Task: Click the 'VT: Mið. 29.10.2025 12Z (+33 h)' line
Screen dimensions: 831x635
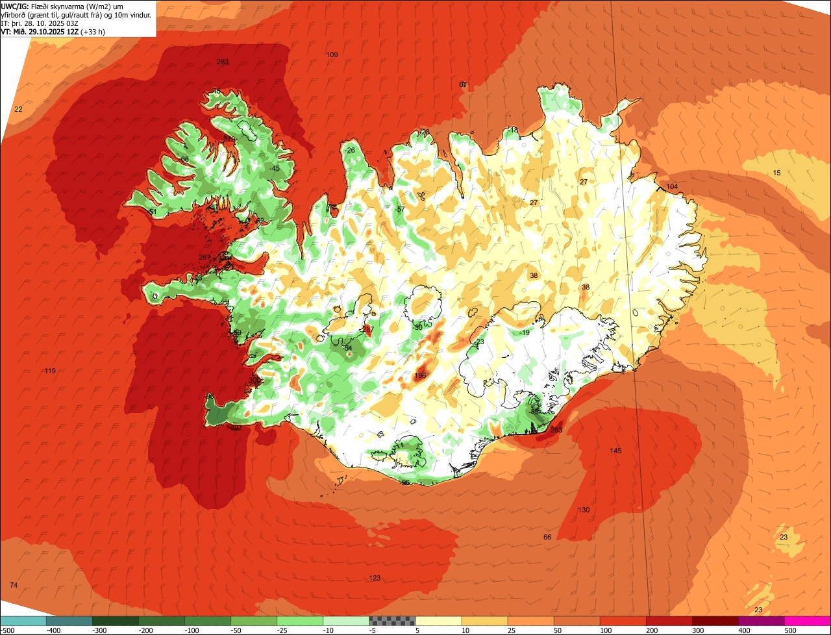Action: [53, 31]
